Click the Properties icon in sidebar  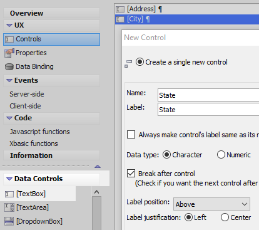coord(9,53)
